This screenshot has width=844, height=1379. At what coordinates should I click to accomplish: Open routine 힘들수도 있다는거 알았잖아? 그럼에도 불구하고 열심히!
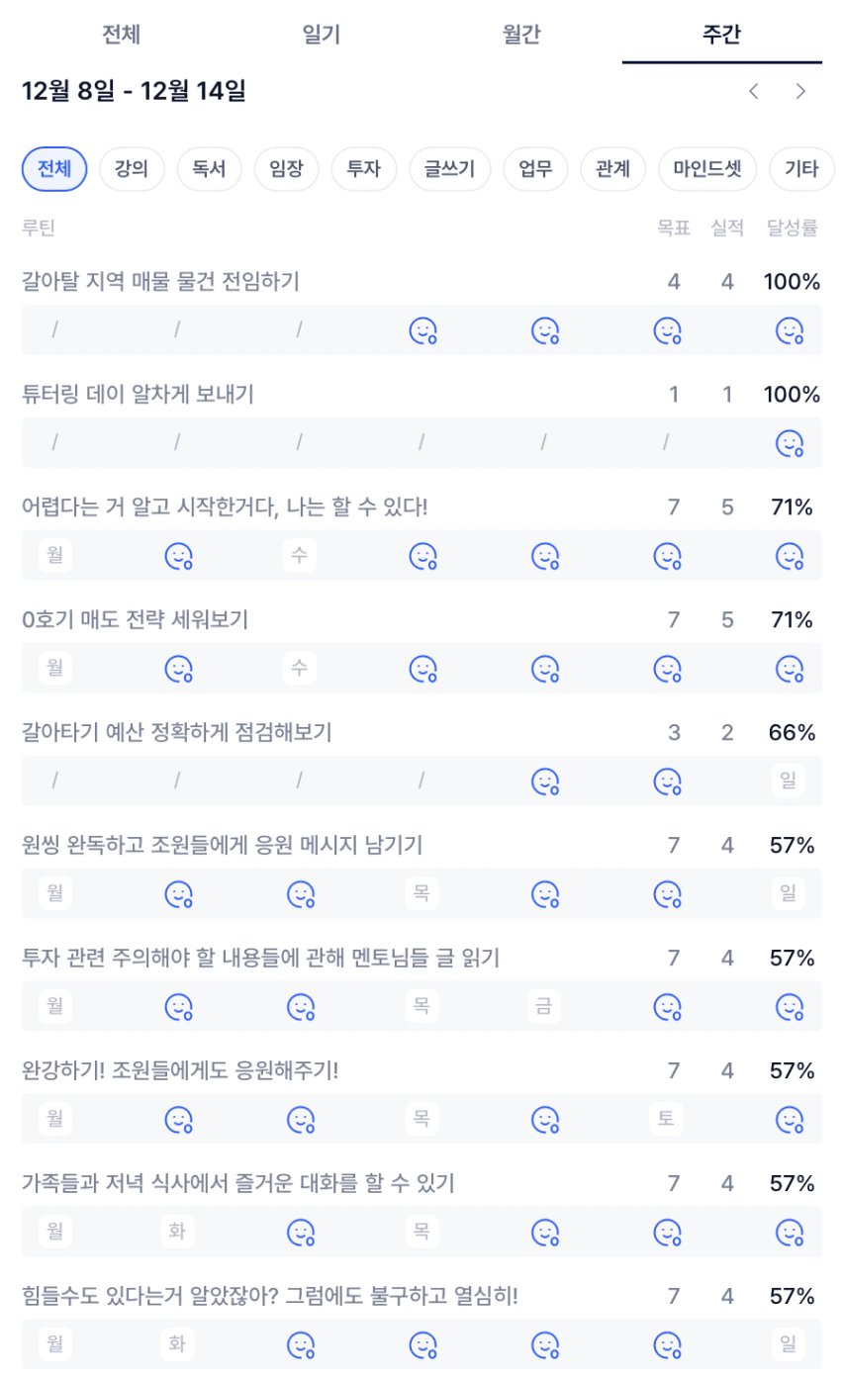(269, 1295)
